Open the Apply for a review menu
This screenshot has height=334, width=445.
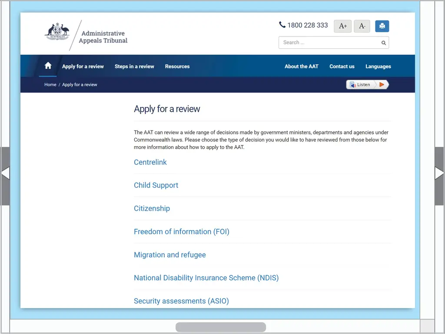click(83, 67)
